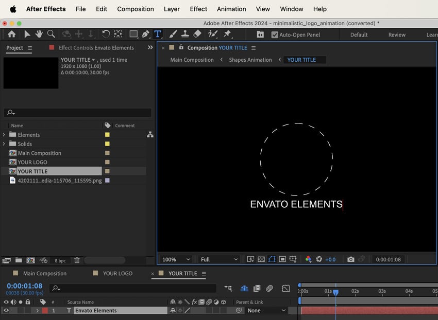438x320 pixels.
Task: Expand the Elements folder
Action: (4, 135)
